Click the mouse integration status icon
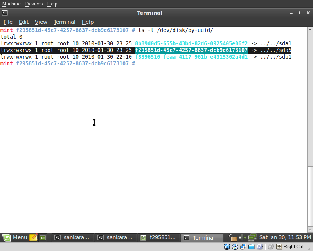 pos(271,247)
